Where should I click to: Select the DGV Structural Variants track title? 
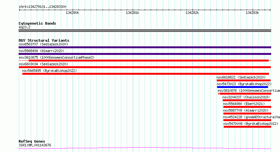point(44,40)
